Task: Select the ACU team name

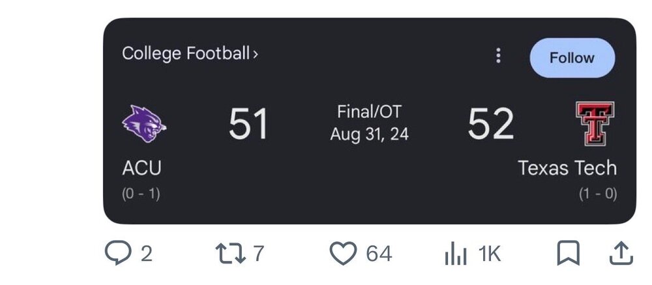Action: 141,168
